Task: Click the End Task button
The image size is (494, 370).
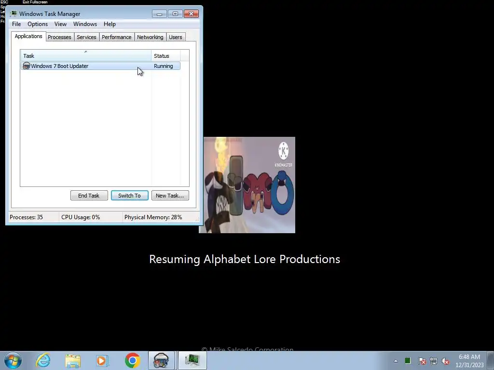Action: click(89, 196)
